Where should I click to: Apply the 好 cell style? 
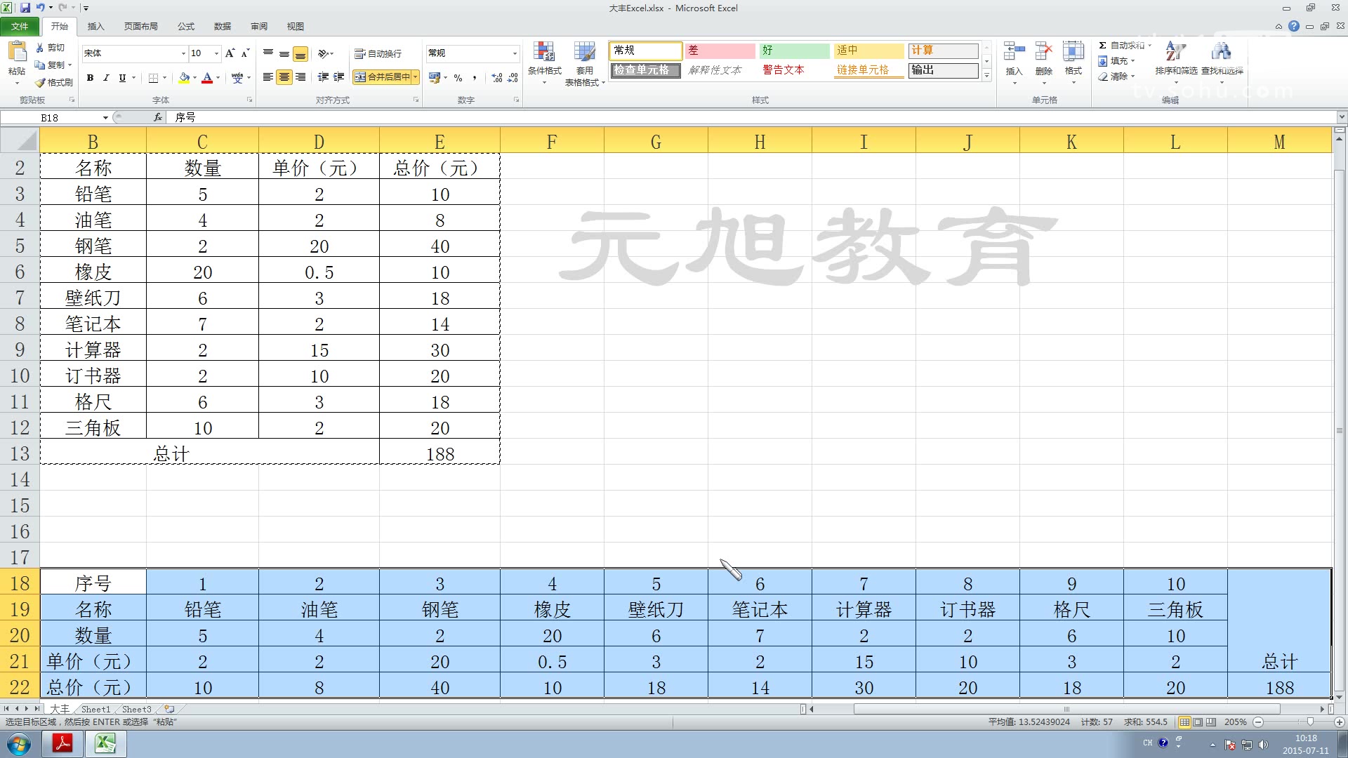tap(793, 51)
